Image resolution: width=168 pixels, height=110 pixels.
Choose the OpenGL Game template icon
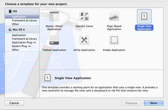pyautogui.click(x=84, y=16)
